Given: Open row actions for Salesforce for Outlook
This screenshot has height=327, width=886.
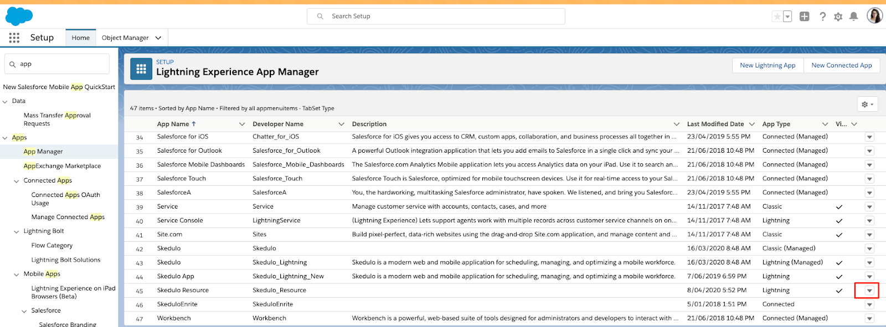Looking at the screenshot, I should tap(869, 150).
